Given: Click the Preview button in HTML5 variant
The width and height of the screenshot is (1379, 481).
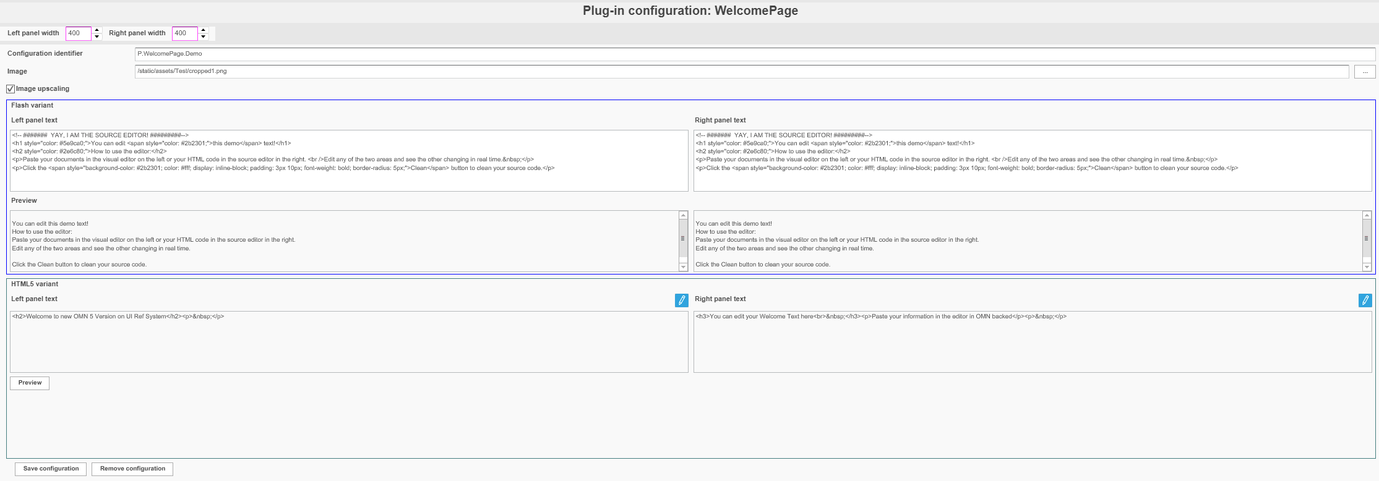Looking at the screenshot, I should [30, 383].
